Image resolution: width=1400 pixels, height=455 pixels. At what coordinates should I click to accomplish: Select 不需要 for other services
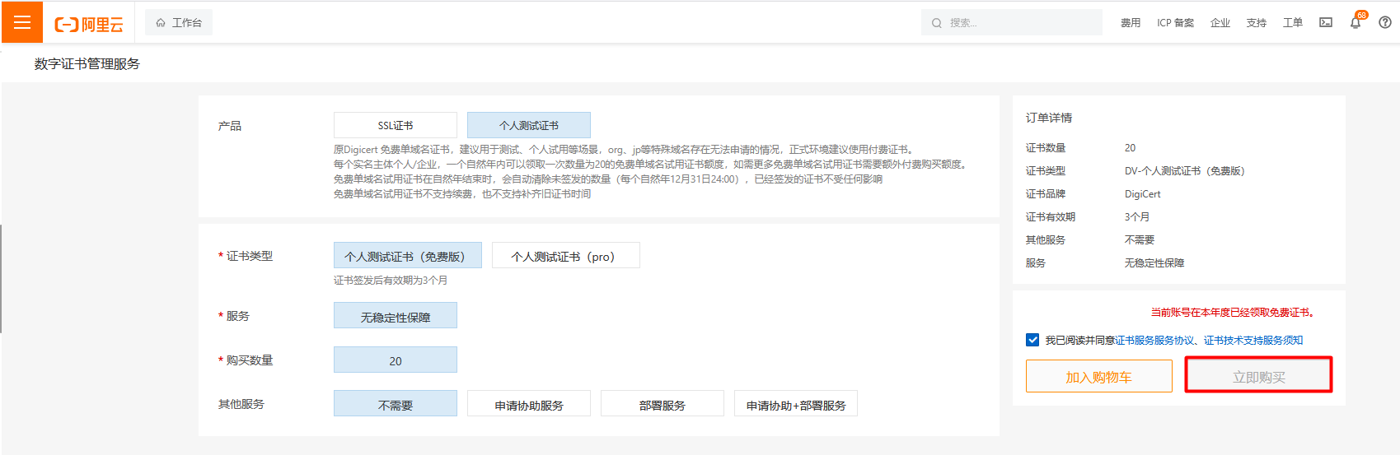coord(396,404)
